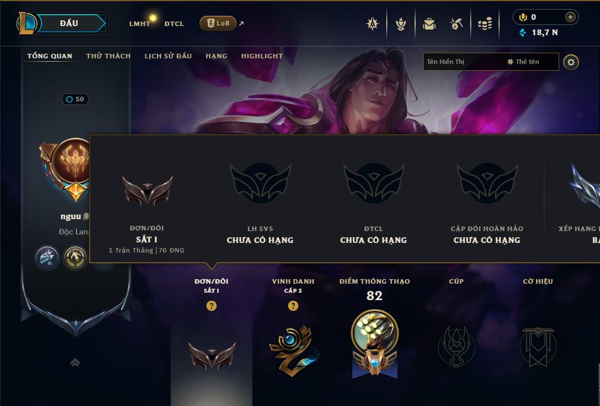This screenshot has height=406, width=600.
Task: Open the Loot hammer icon
Action: [456, 24]
